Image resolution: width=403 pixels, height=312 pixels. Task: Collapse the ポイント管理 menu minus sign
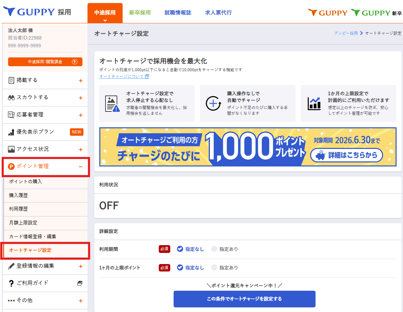[81, 167]
